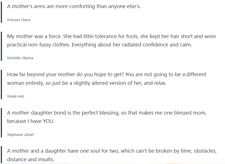Click the Michelle Obama author name
The width and height of the screenshot is (225, 164).
(x=20, y=58)
